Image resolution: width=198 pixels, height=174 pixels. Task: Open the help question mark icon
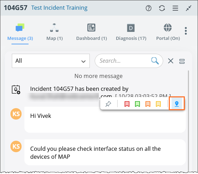click(149, 8)
